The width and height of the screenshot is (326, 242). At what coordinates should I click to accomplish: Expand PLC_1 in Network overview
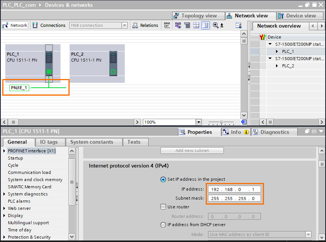point(277,51)
